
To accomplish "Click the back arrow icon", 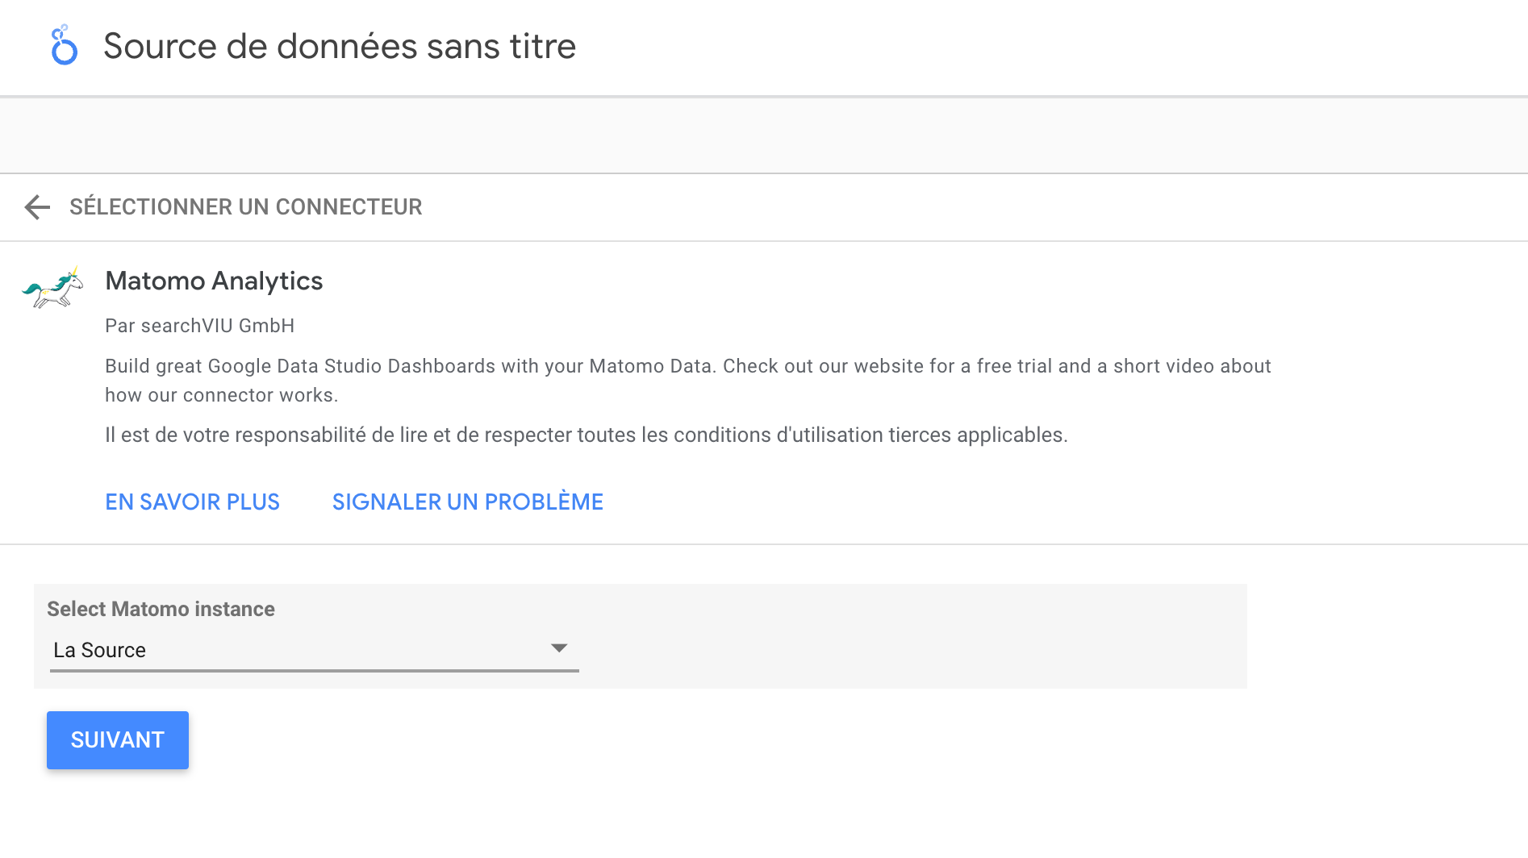I will 37,207.
